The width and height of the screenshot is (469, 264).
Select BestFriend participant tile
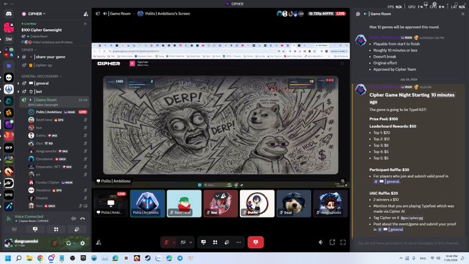(184, 203)
